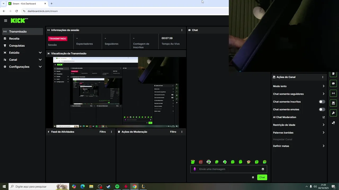Viewport: 339px width, 190px height.
Task: Click the Windows search box
Action: [39, 187]
